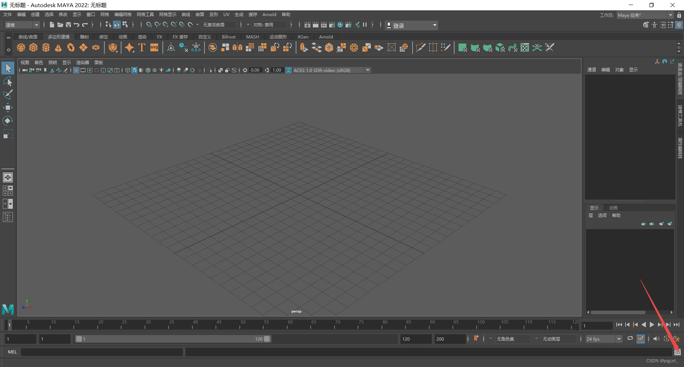Toggle the animation loop cycle mode
Viewport: 684px width, 367px height.
point(630,339)
